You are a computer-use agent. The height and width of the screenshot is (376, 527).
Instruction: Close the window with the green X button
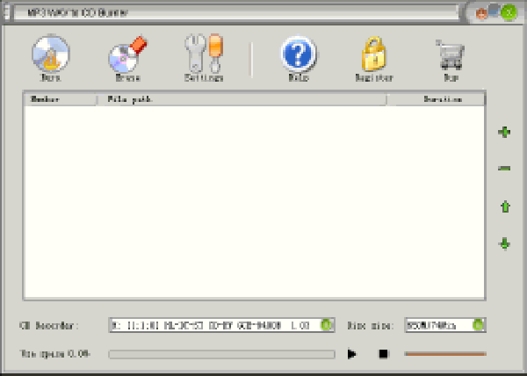(509, 13)
